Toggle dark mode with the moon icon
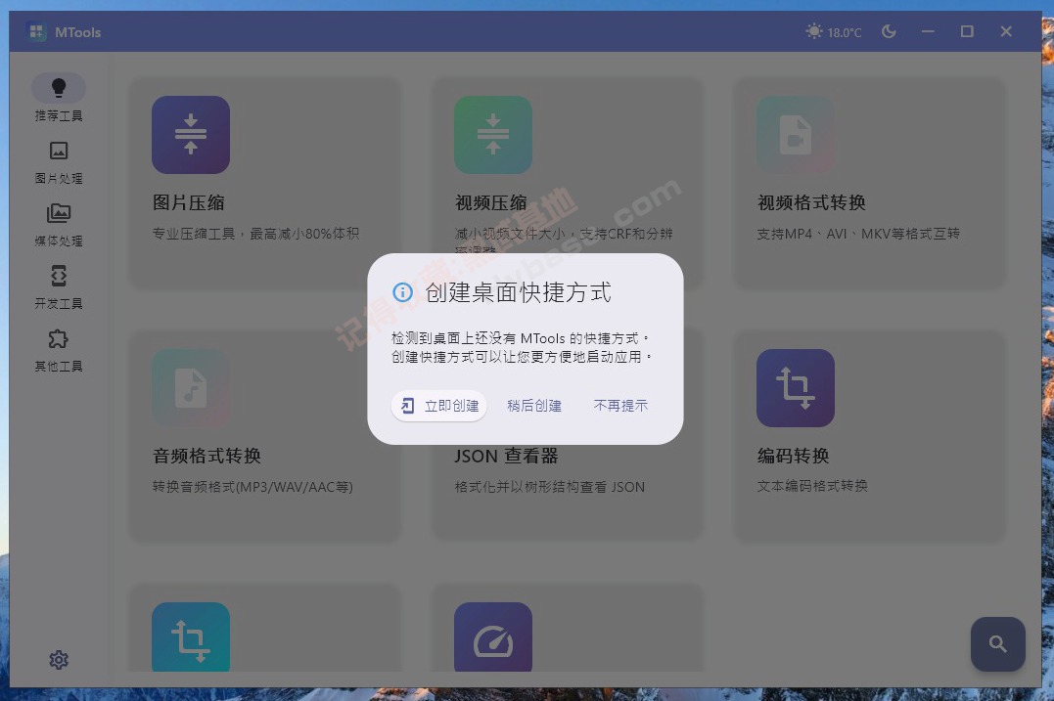This screenshot has height=701, width=1054. pyautogui.click(x=888, y=30)
